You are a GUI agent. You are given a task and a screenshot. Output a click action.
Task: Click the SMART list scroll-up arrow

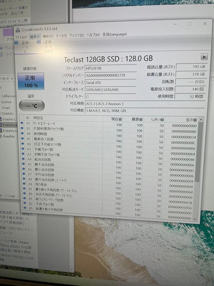pos(201,120)
